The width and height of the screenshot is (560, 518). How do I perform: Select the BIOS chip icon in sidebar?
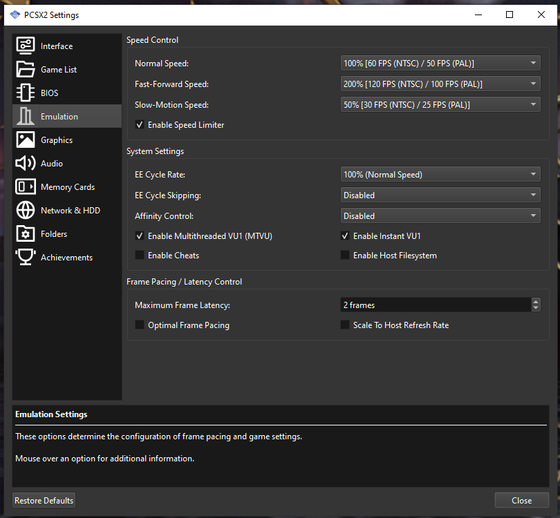26,93
